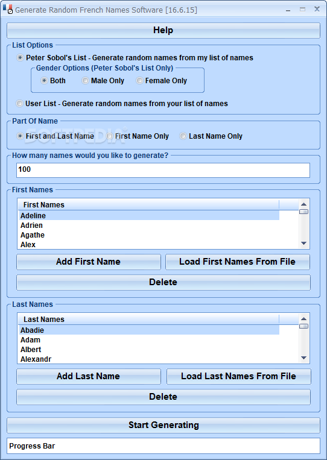
Task: Click Add First Name button
Action: [x=88, y=262]
